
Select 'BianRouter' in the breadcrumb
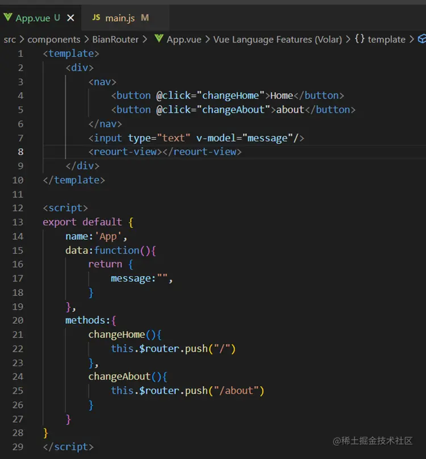tap(115, 40)
